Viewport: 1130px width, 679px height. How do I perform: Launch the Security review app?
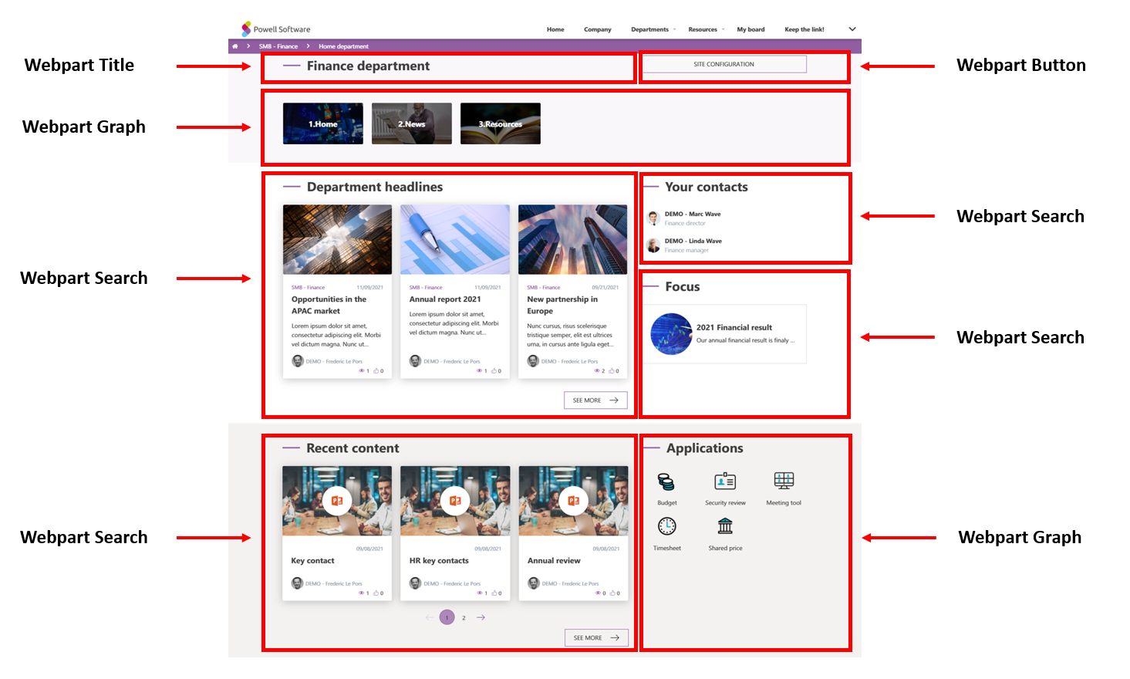(x=725, y=482)
